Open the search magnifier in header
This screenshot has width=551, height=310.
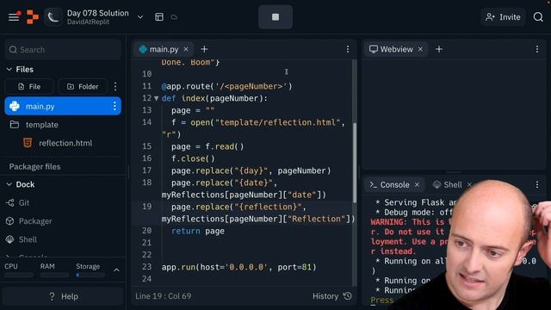coord(538,17)
